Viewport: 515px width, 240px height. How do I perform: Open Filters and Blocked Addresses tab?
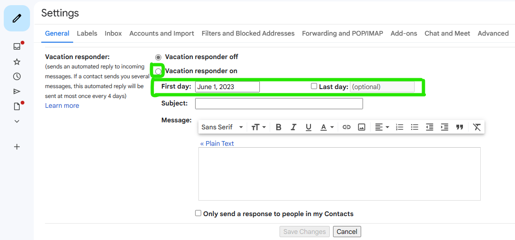(248, 33)
